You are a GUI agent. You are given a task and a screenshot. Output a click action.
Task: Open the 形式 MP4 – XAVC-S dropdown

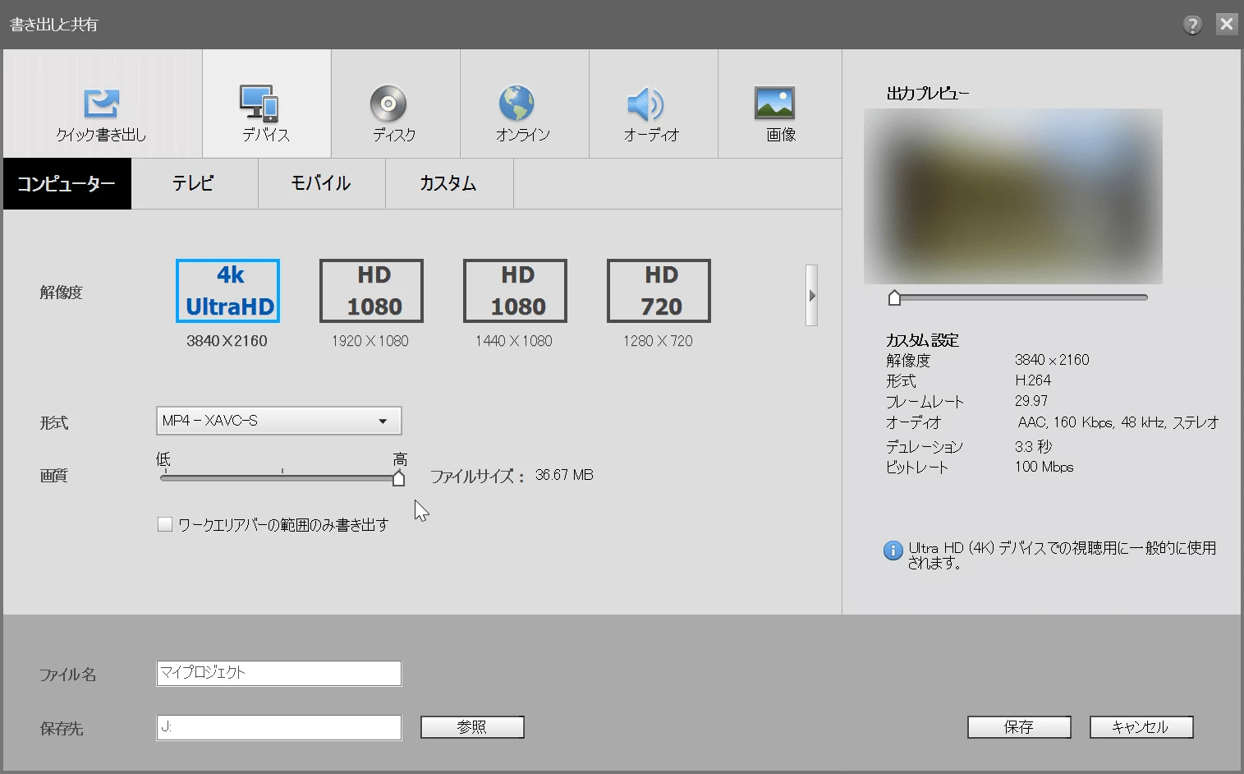(x=278, y=421)
